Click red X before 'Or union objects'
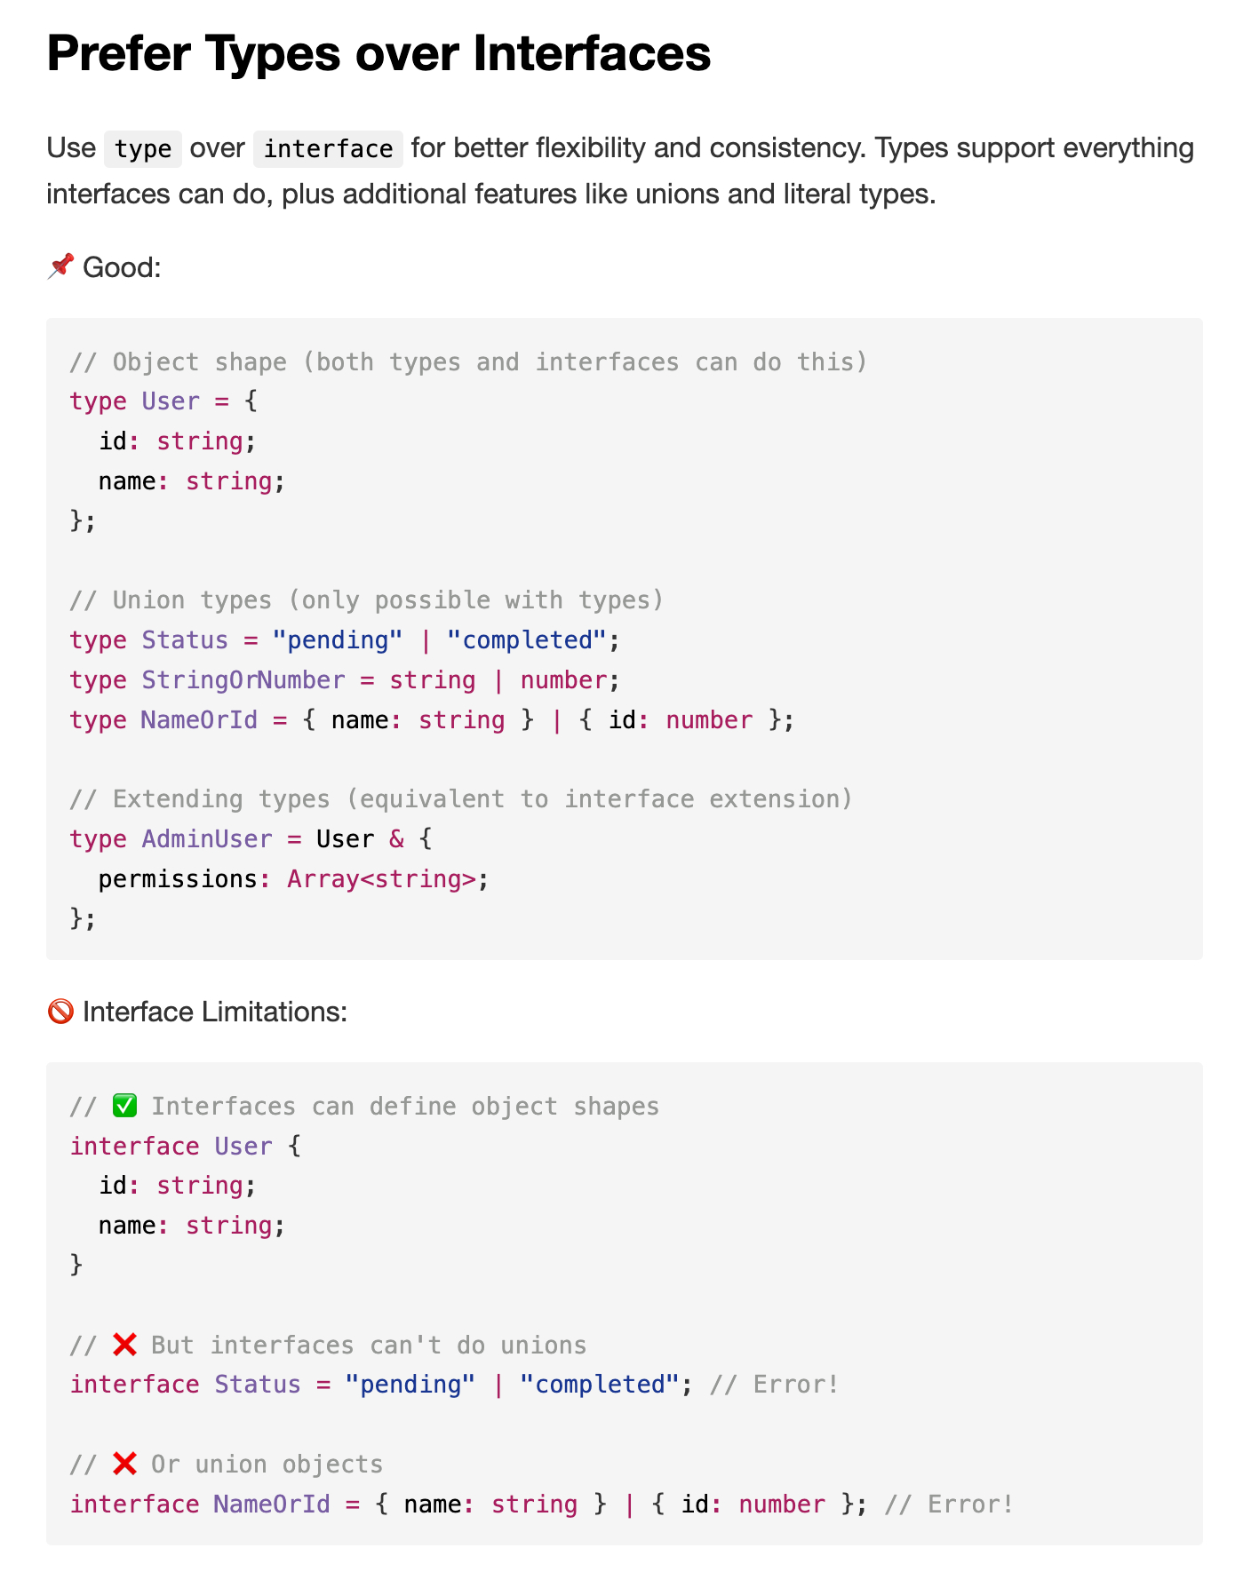The height and width of the screenshot is (1572, 1251). coord(125,1464)
